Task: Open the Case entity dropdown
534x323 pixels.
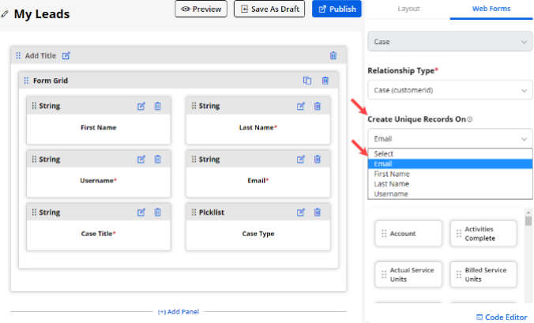Action: (449, 41)
